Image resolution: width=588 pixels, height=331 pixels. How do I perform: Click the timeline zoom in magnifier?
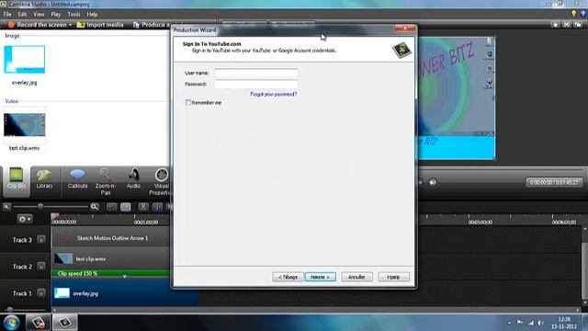[x=95, y=206]
